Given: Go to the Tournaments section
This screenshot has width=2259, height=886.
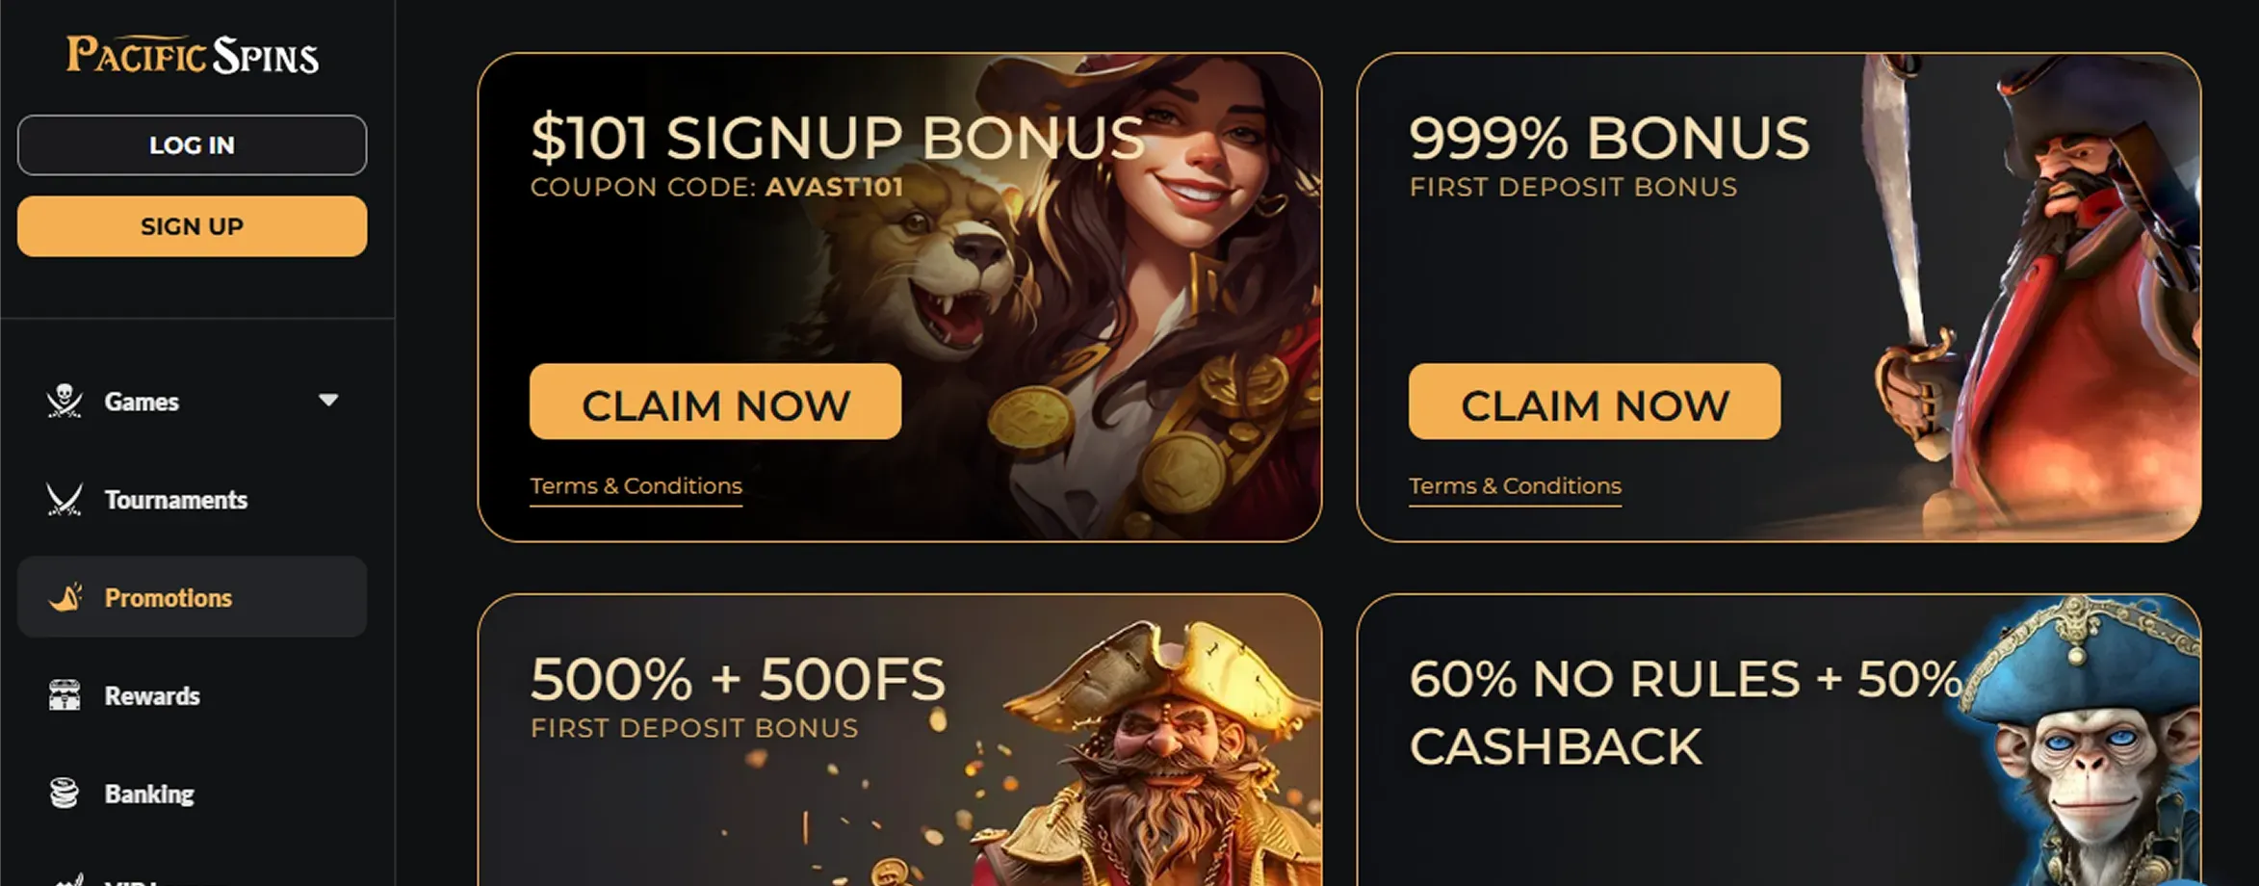Looking at the screenshot, I should tap(192, 499).
